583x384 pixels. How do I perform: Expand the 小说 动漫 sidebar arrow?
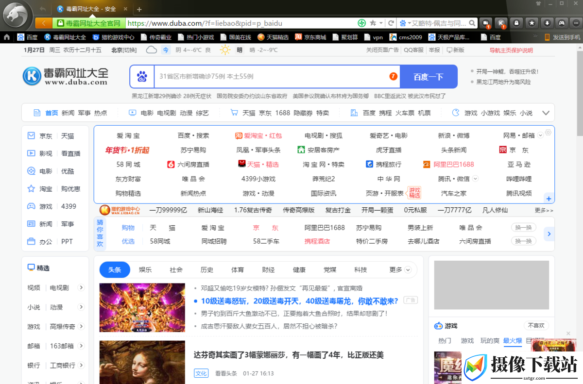pos(81,307)
